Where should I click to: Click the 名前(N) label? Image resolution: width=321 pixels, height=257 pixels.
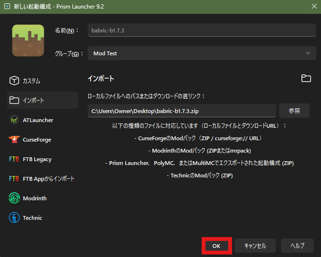[x=67, y=31]
